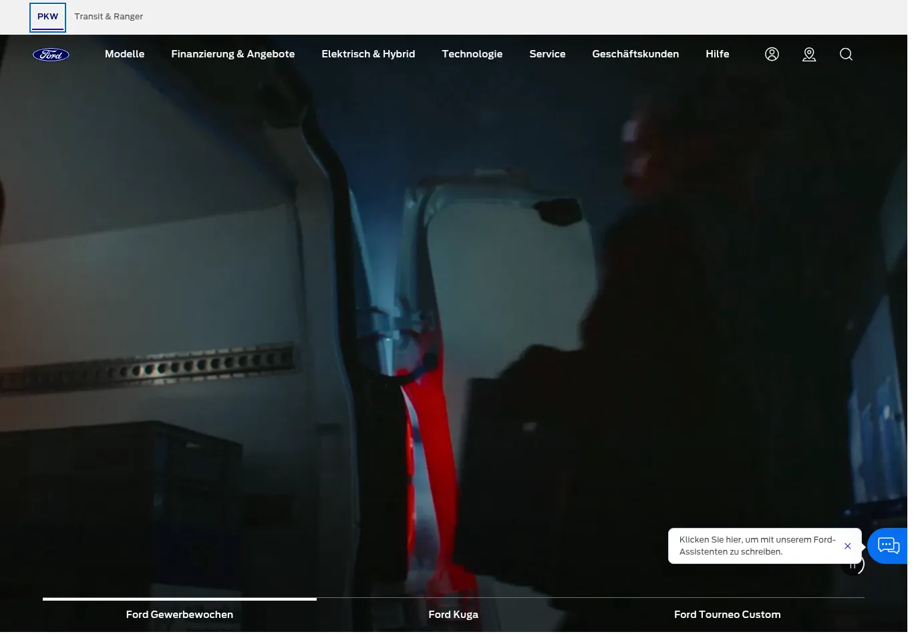Select the Ford Tourneo Custom slide
Image resolution: width=914 pixels, height=634 pixels.
(x=728, y=614)
